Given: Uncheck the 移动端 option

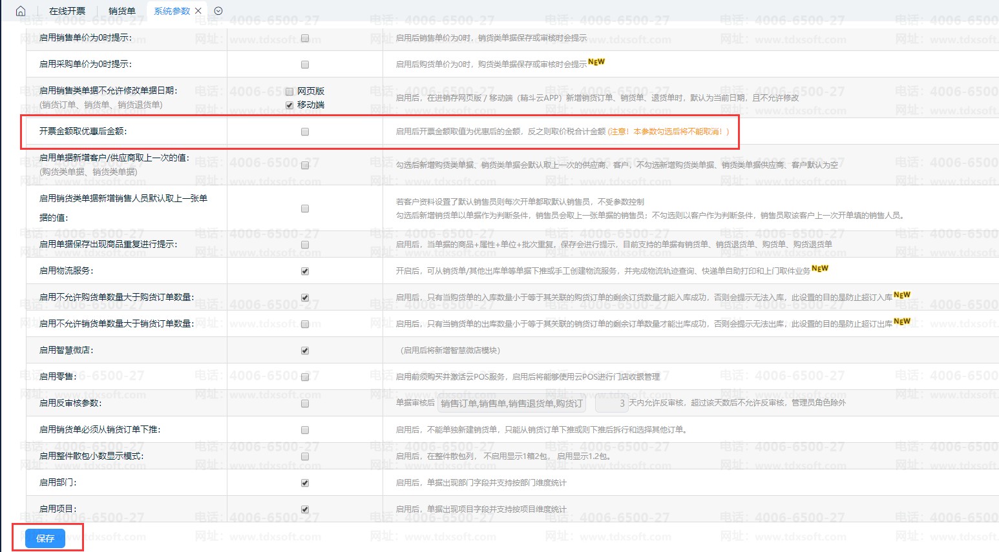Looking at the screenshot, I should pos(289,105).
